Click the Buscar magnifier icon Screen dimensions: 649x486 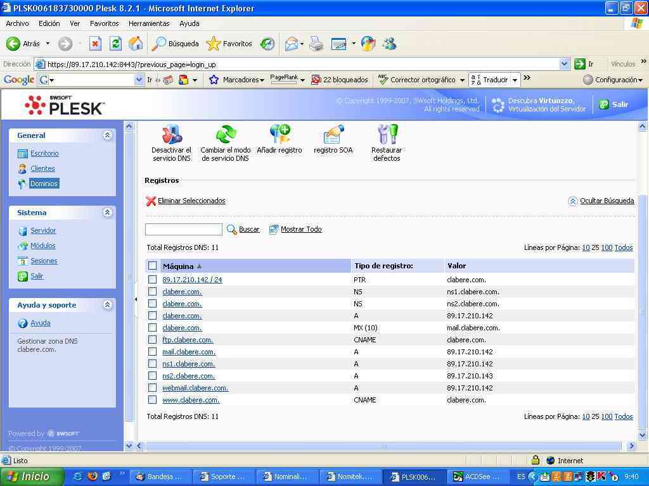coord(232,229)
